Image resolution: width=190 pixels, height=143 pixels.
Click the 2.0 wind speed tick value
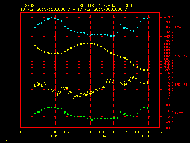[170, 96]
